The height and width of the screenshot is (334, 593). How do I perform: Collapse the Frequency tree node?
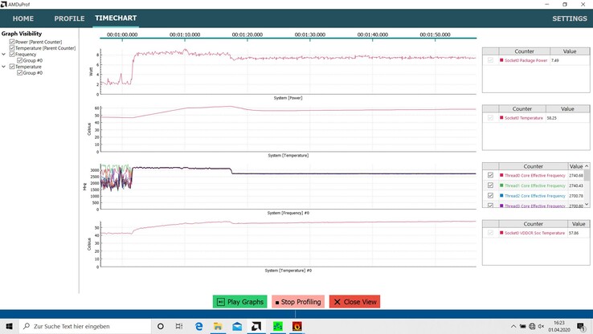pyautogui.click(x=4, y=55)
